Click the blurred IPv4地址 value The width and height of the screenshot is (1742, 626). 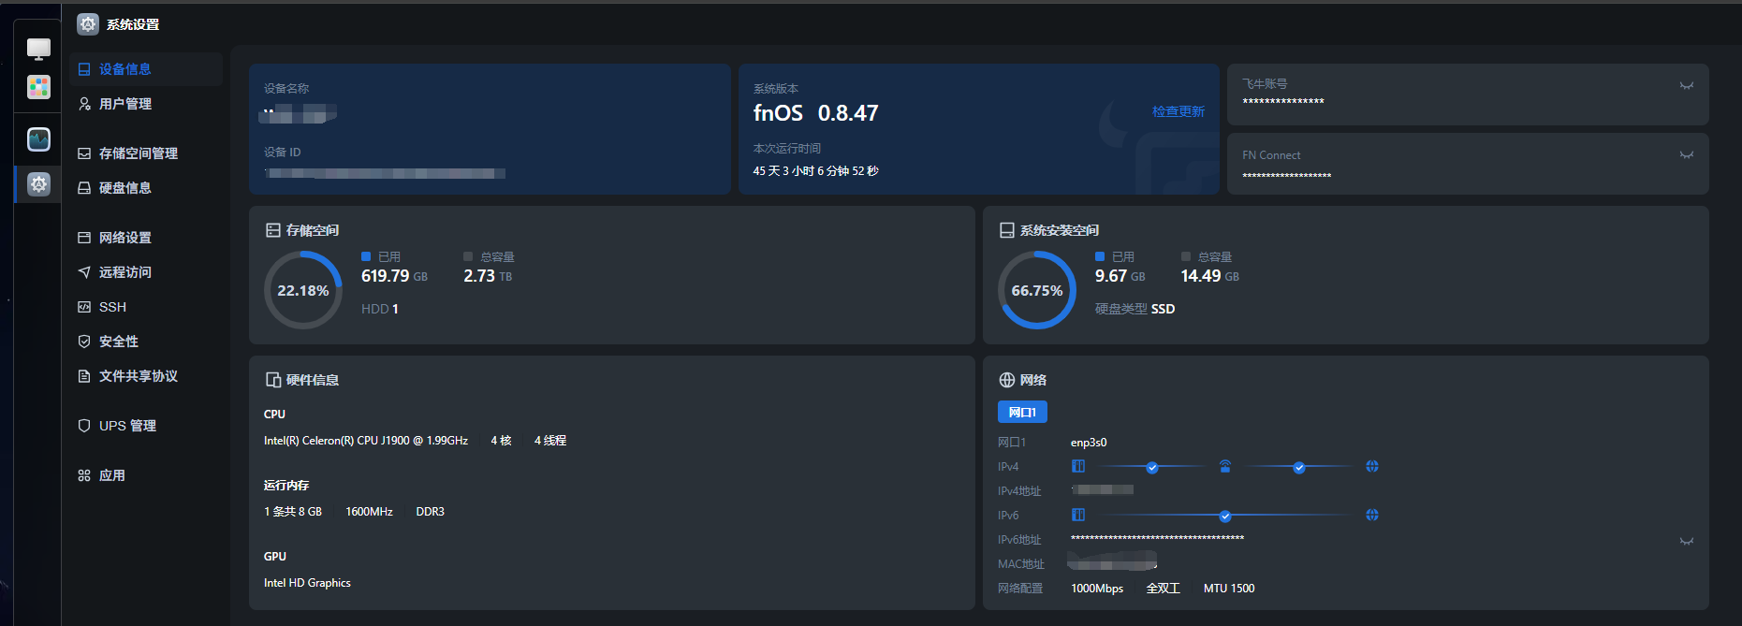[1103, 489]
